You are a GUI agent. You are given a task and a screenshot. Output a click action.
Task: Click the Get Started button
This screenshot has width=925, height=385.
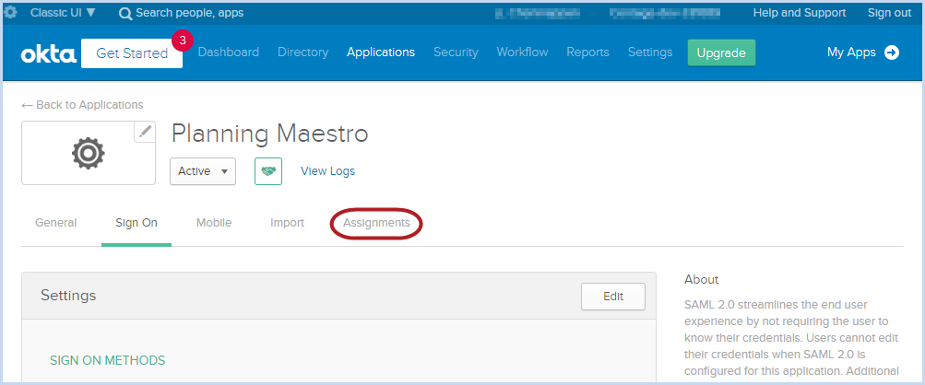pyautogui.click(x=132, y=53)
